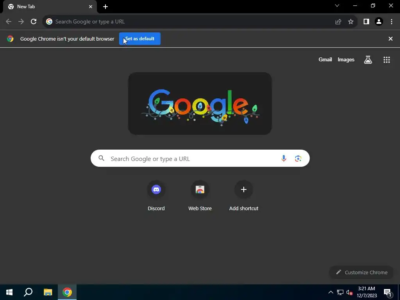
Task: Open Search Labs flask icon
Action: pos(368,60)
